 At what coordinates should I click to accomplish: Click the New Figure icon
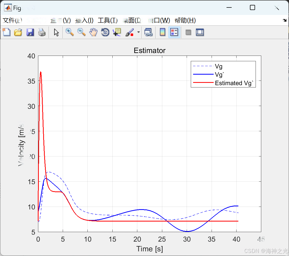pos(7,32)
